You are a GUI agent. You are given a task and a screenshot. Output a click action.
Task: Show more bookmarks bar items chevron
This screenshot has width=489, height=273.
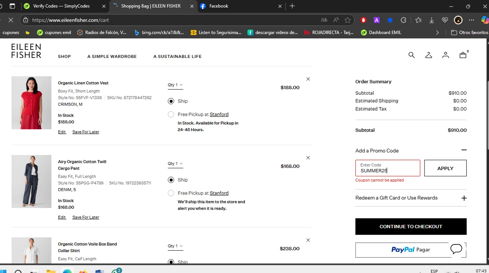pos(437,33)
